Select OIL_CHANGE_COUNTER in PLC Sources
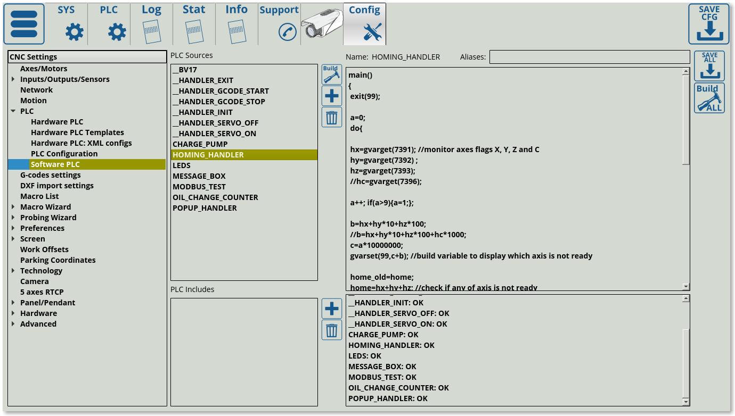 [x=215, y=197]
